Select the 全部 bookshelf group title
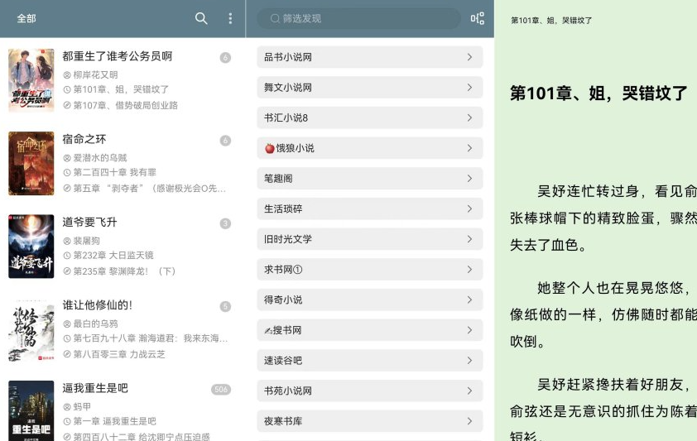This screenshot has height=441, width=697. pos(26,18)
